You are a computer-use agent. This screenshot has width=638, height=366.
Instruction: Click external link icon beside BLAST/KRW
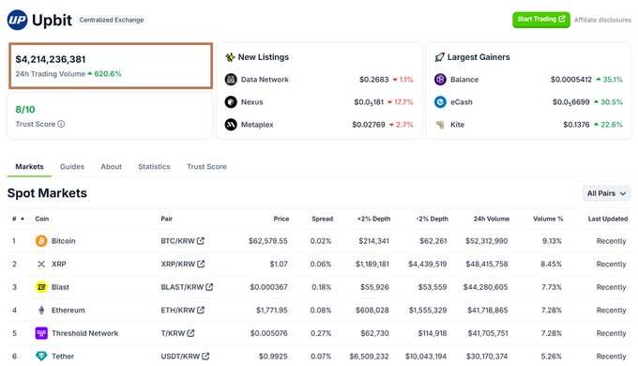pyautogui.click(x=209, y=286)
